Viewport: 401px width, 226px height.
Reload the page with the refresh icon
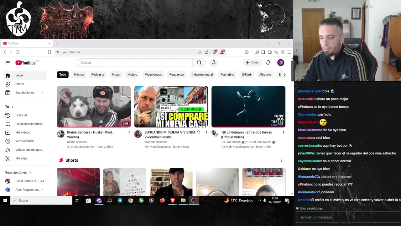pyautogui.click(x=18, y=52)
